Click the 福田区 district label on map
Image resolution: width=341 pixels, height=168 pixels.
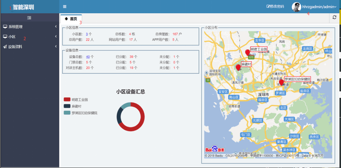(262, 100)
